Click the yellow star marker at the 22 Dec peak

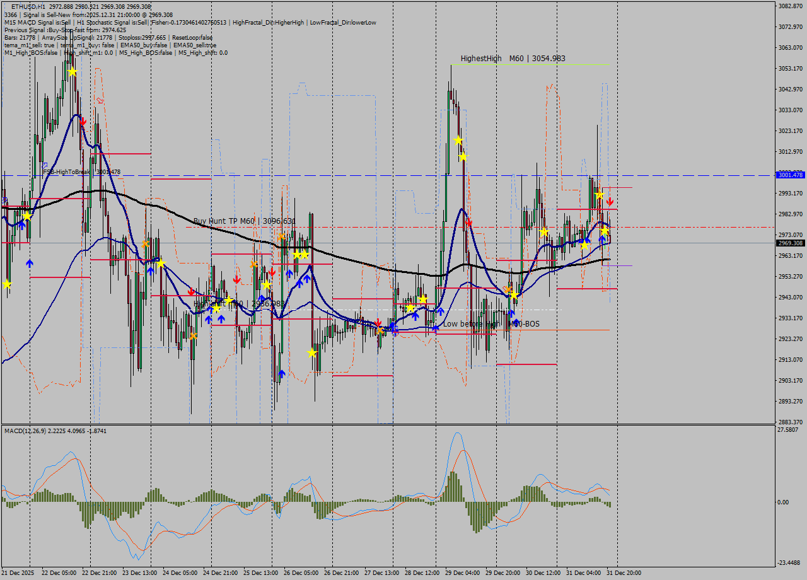(x=73, y=71)
